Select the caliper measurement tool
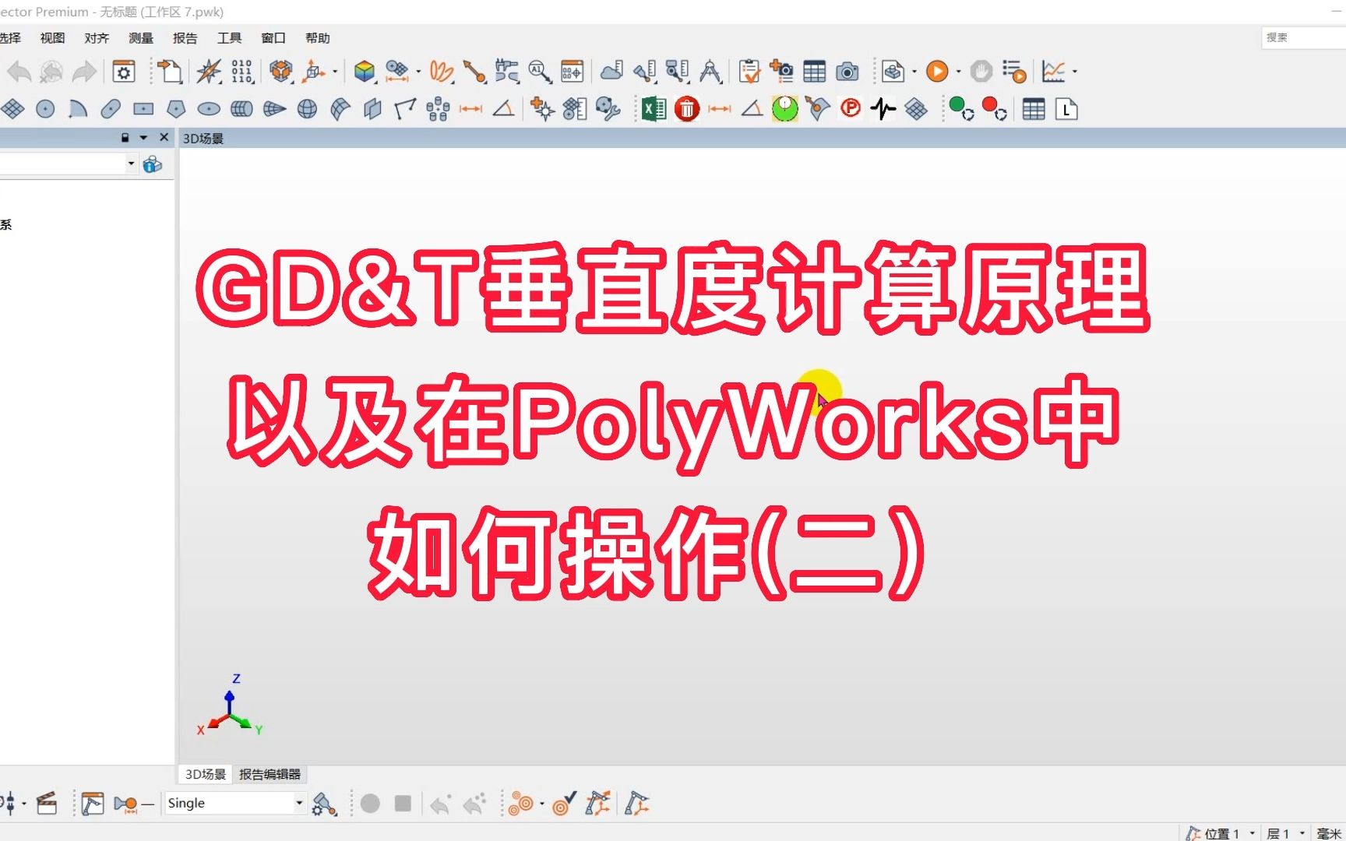The height and width of the screenshot is (841, 1346). click(x=506, y=72)
